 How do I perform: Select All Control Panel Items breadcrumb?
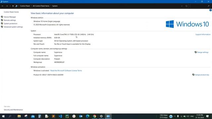coord(41,6)
